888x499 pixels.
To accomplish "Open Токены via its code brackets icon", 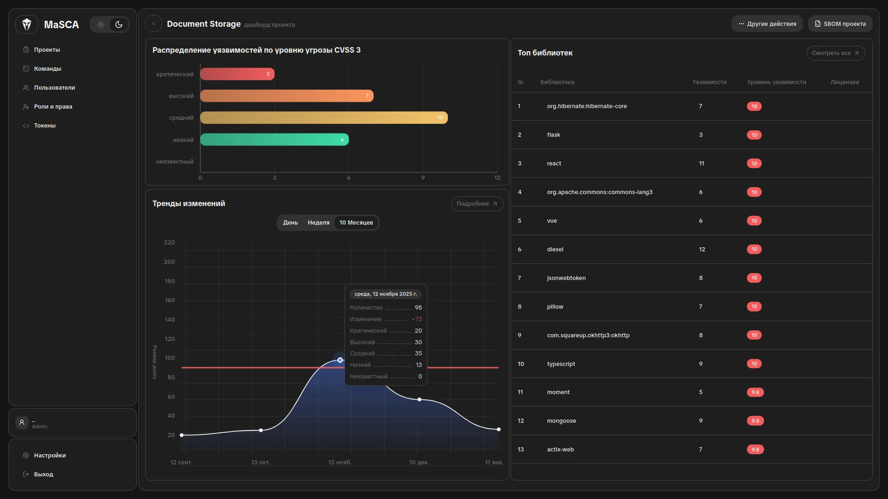I will pyautogui.click(x=26, y=126).
